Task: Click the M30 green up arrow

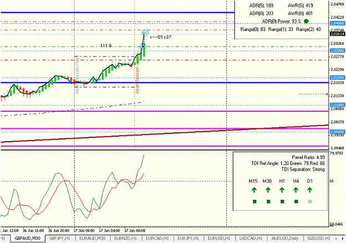Action: pyautogui.click(x=268, y=190)
